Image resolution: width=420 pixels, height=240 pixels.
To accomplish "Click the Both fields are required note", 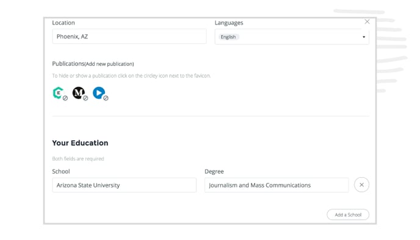I will pyautogui.click(x=78, y=159).
